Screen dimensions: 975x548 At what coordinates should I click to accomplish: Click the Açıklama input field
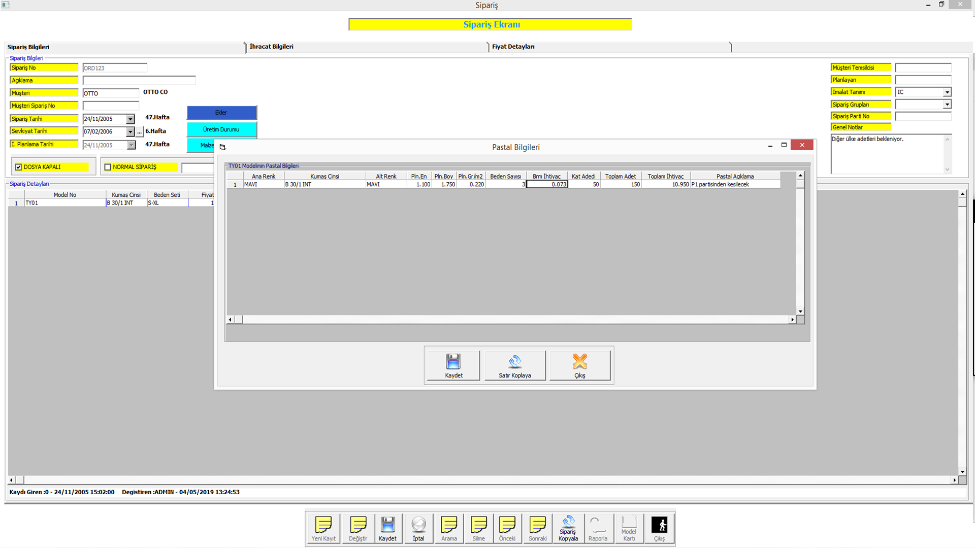tap(139, 81)
